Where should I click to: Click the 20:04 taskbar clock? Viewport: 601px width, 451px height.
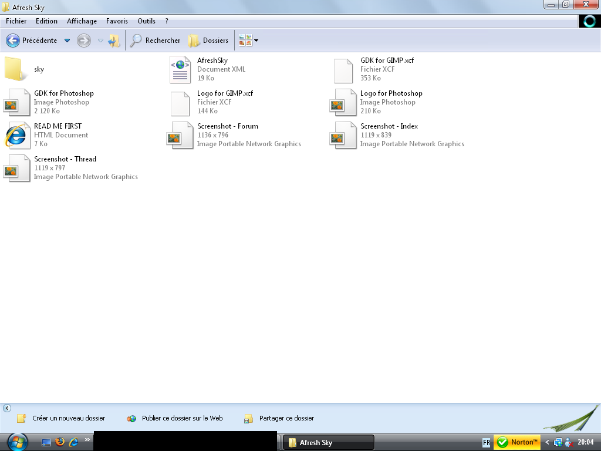pos(586,442)
